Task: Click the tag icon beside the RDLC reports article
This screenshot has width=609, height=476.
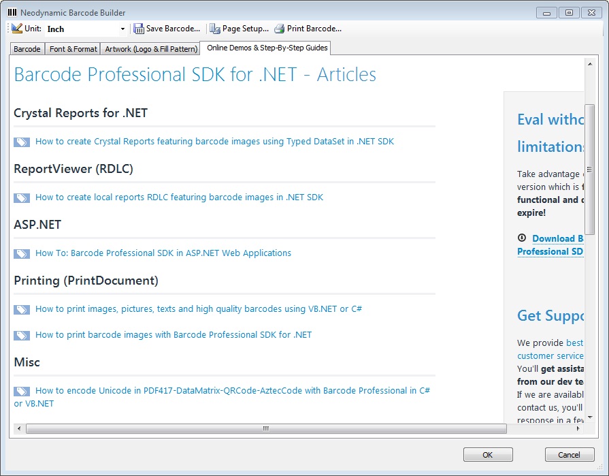Action: [x=22, y=198]
